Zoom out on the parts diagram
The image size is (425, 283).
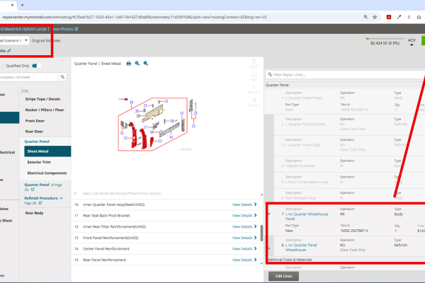click(x=146, y=64)
